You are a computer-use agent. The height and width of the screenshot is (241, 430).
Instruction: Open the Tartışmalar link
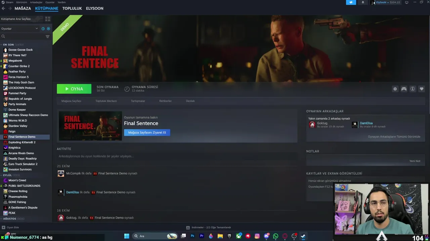[x=138, y=101]
